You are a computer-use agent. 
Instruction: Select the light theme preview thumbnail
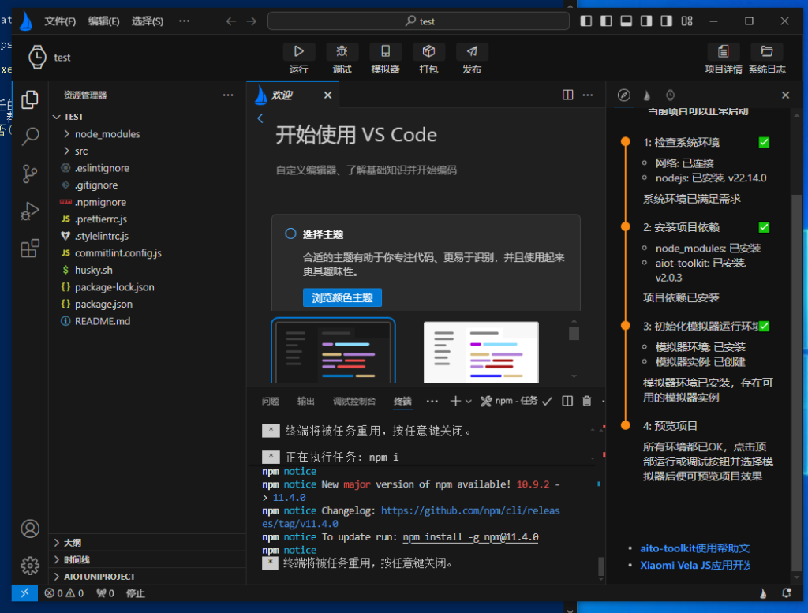[x=481, y=353]
